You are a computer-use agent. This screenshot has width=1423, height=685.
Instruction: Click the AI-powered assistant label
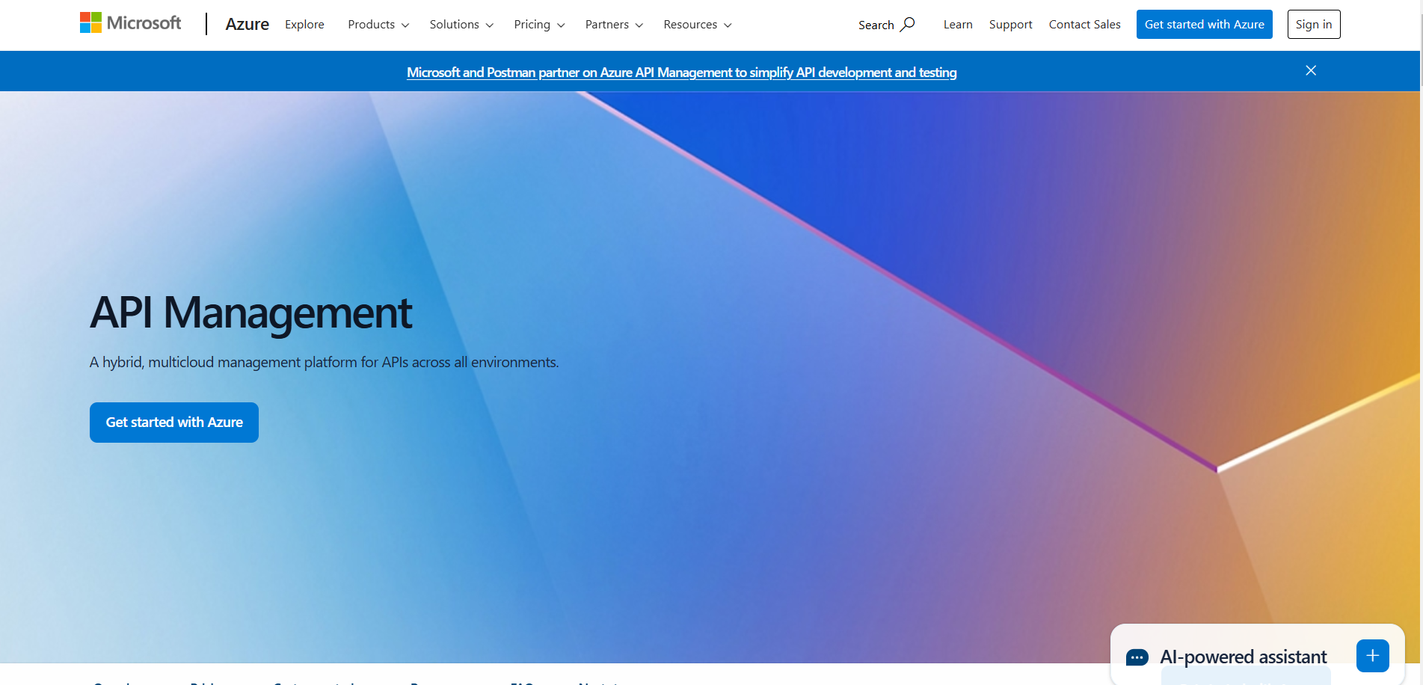pyautogui.click(x=1244, y=657)
